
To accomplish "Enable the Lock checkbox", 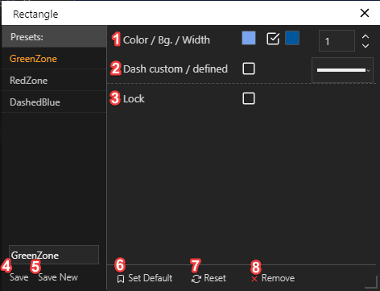I will click(x=249, y=98).
